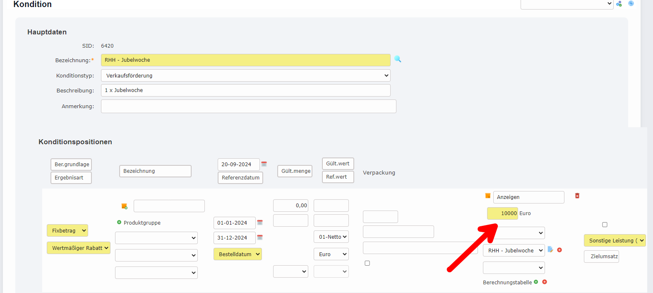Screen dimensions: 653x293
Task: Toggle the checkbox below the Verpackung fields
Action: pos(367,263)
